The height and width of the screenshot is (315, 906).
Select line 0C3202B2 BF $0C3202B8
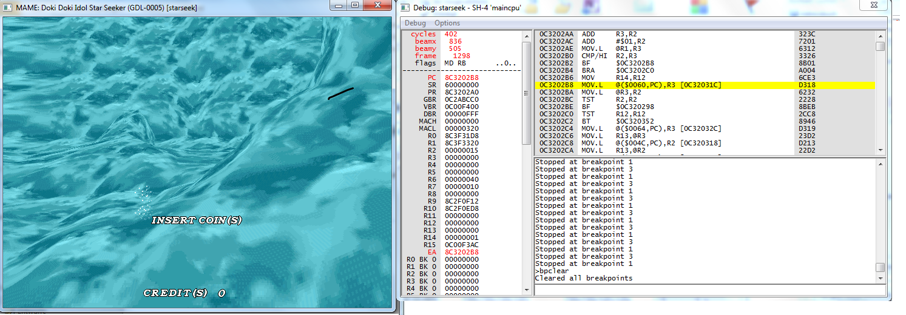click(704, 64)
